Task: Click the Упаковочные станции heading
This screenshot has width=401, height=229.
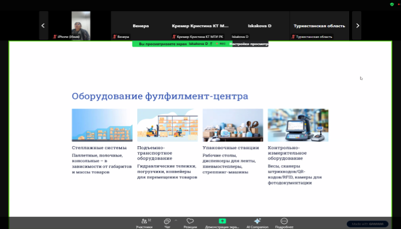Action: [x=230, y=148]
